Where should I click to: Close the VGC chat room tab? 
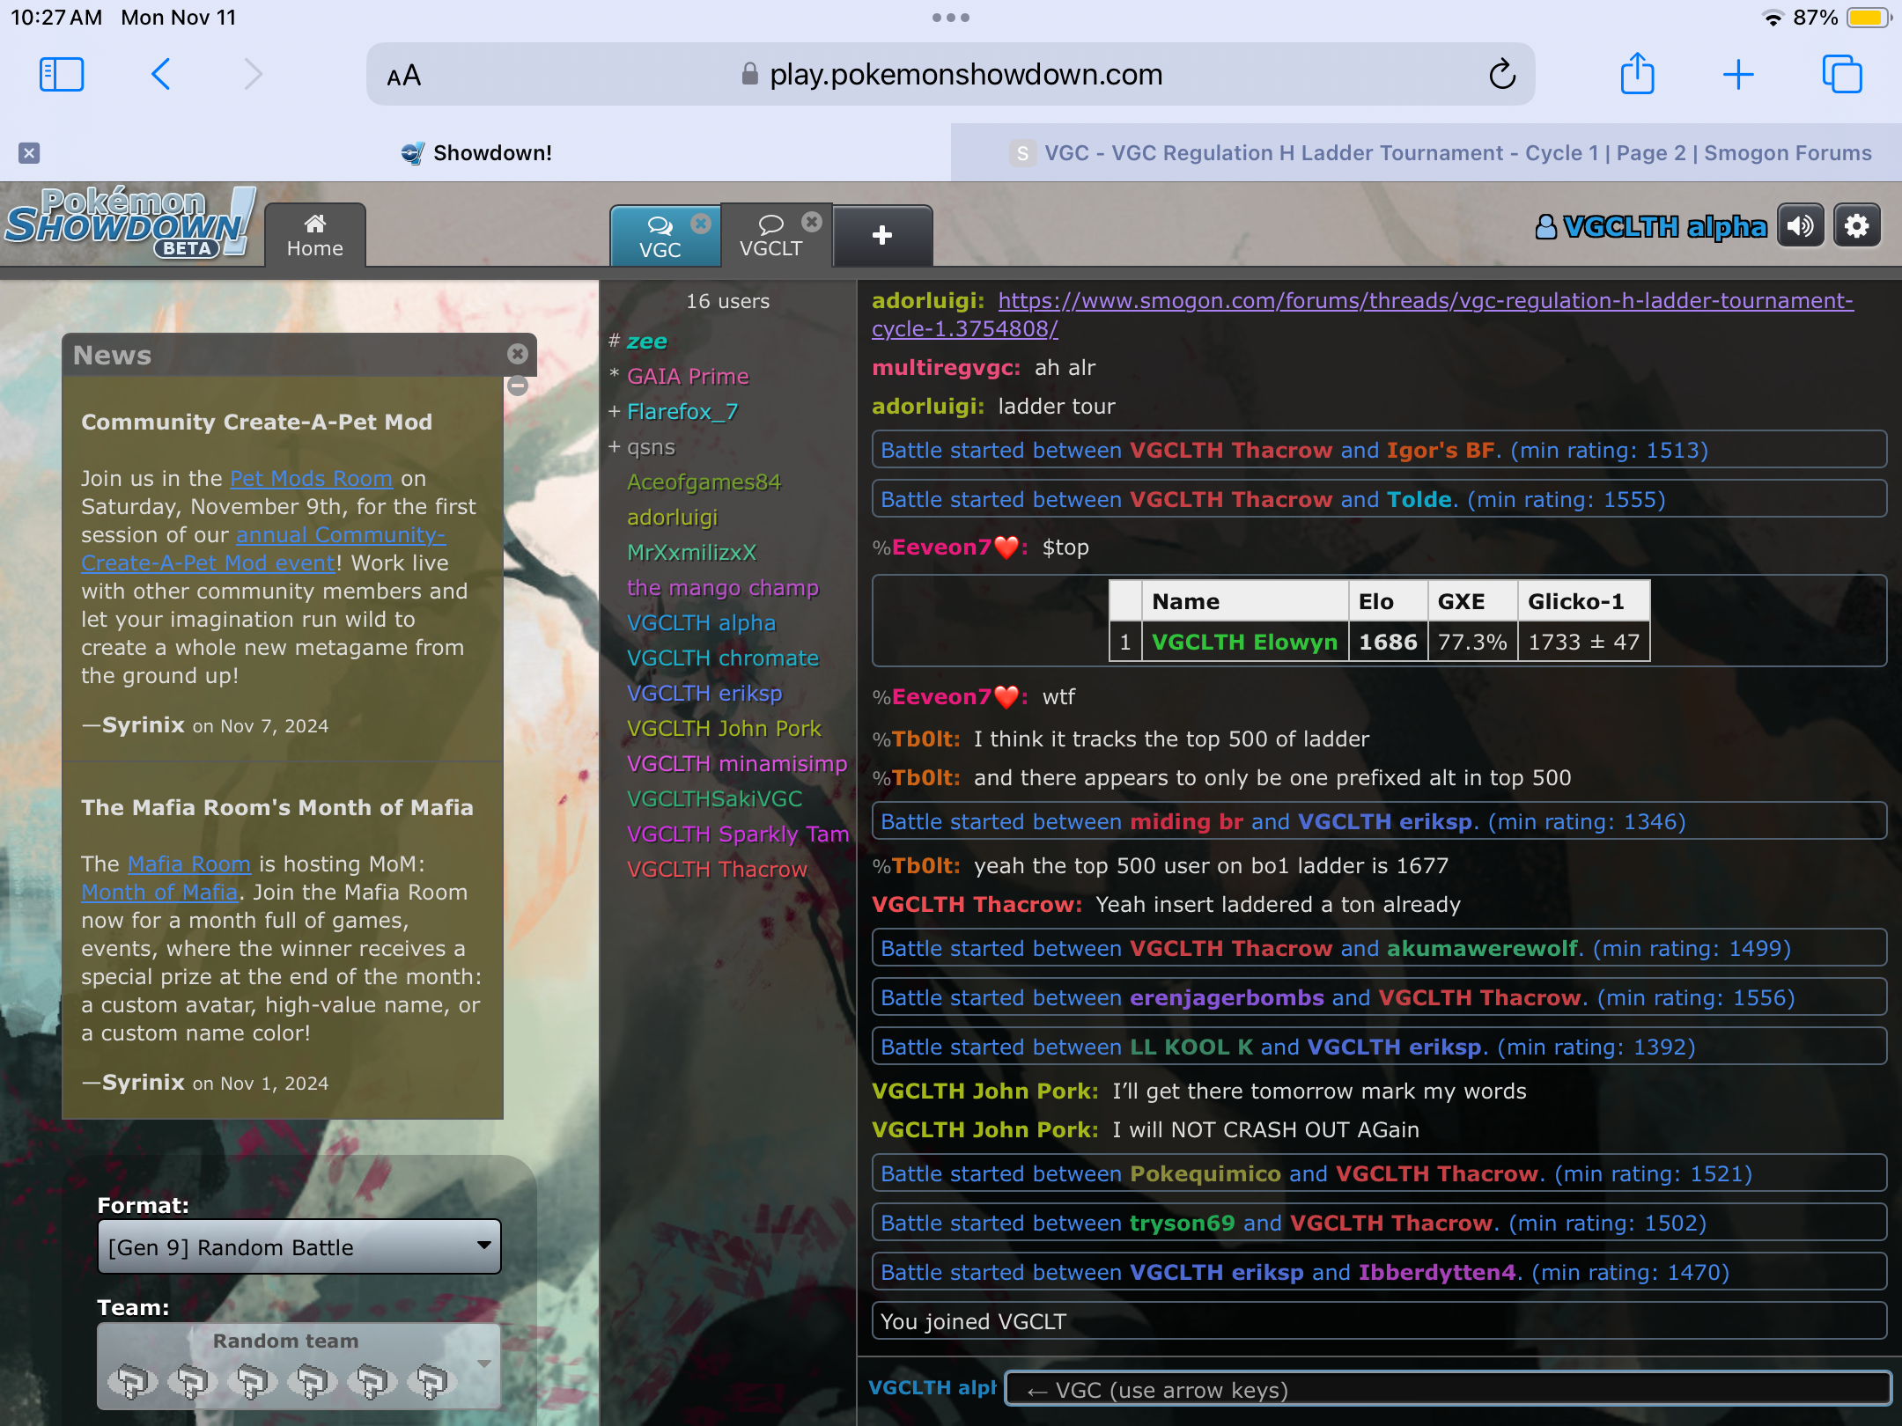pyautogui.click(x=701, y=223)
